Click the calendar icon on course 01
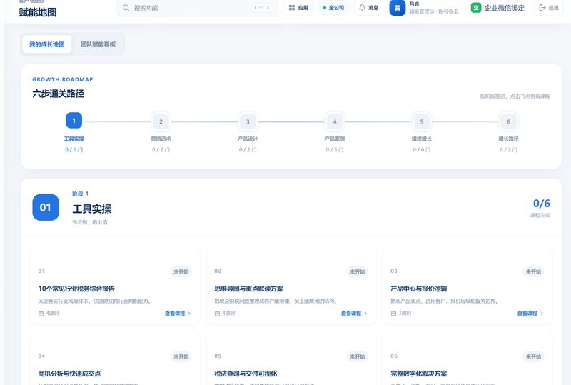 41,314
